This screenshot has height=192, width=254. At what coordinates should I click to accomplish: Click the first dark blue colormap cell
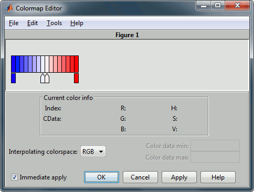pos(13,64)
